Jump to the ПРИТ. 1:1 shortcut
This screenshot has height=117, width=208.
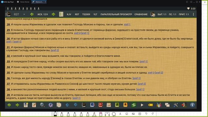coord(184,14)
